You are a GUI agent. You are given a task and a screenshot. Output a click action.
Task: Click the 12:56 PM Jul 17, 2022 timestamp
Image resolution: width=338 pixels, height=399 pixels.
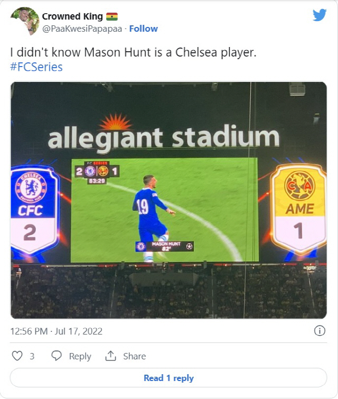pos(57,331)
